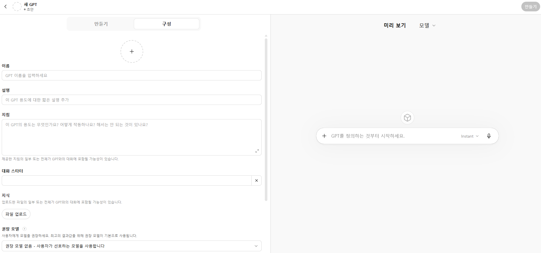
Task: Attach a file with plus icon in preview chat
Action: click(x=324, y=136)
